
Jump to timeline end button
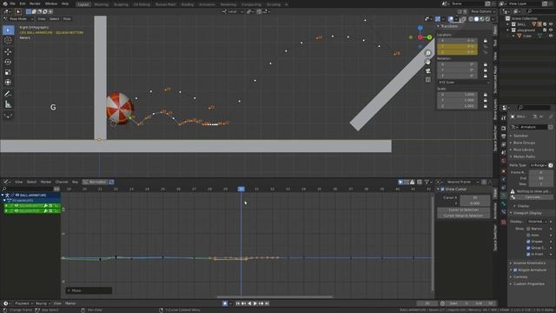[x=267, y=303]
